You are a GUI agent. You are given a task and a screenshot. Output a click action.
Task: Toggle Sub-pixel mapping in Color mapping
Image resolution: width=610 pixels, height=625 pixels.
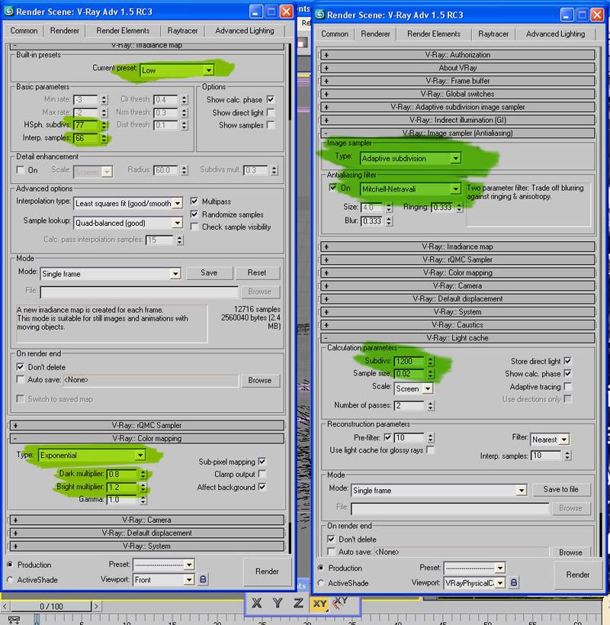pos(262,461)
